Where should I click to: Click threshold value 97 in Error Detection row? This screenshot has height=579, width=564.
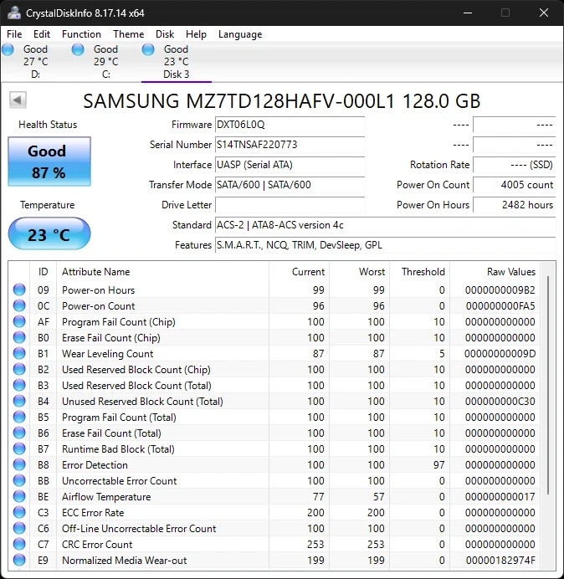pyautogui.click(x=438, y=465)
